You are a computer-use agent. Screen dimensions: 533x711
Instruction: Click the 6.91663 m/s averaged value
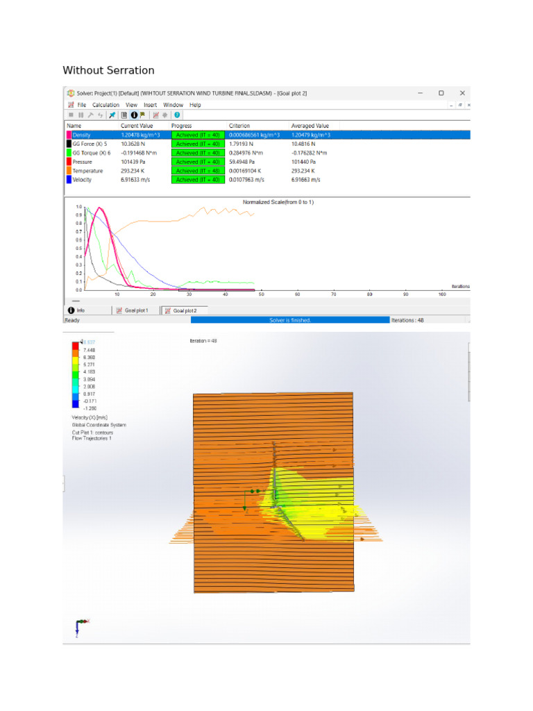(305, 180)
